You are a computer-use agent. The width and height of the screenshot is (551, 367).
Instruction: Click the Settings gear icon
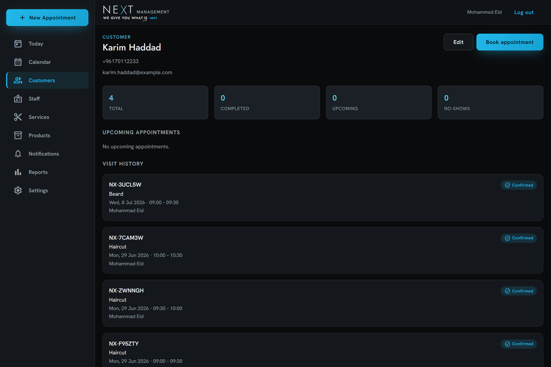(x=18, y=191)
